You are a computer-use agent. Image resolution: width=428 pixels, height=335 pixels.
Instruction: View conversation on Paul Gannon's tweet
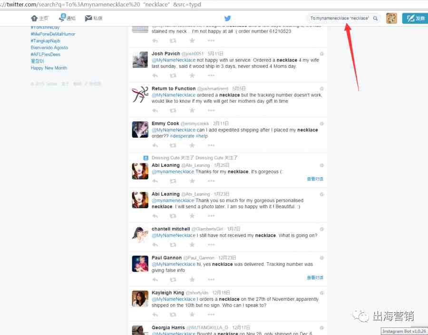[315, 278]
